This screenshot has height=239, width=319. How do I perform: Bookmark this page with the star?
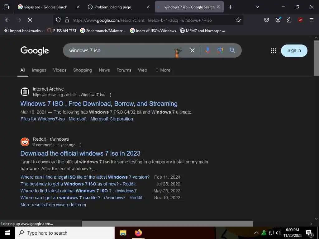tap(238, 20)
